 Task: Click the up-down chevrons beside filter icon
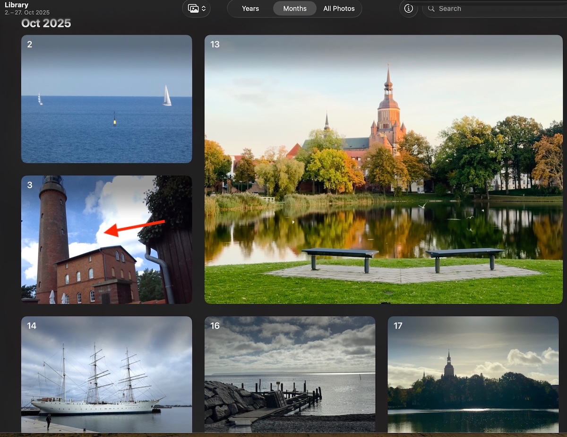click(x=204, y=9)
